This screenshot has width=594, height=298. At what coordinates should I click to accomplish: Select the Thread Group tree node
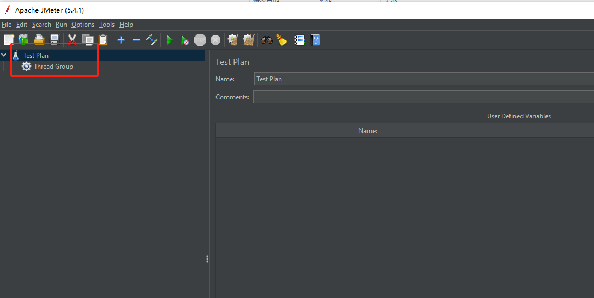(x=53, y=67)
